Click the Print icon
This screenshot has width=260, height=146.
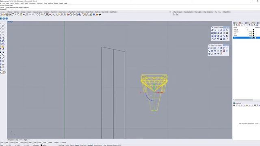tap(9, 15)
